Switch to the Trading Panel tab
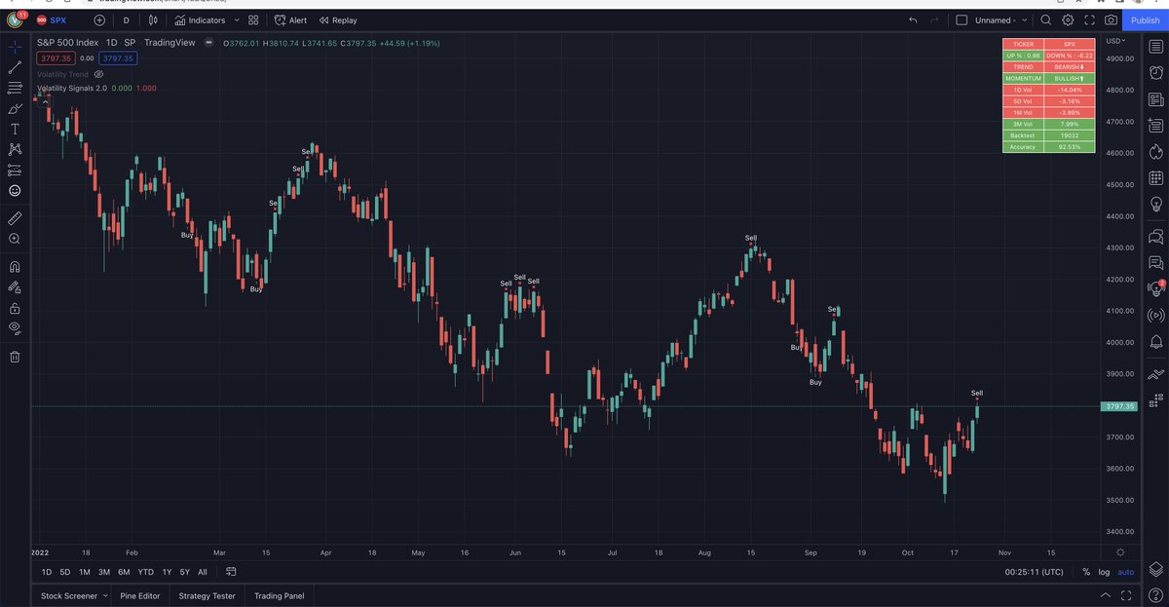The image size is (1169, 607). click(x=280, y=595)
